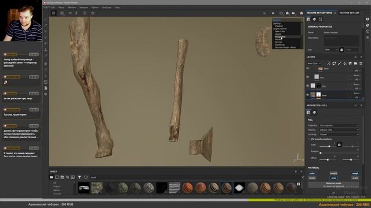Click the shelf filter funnel icon
The image size is (371, 208).
[79, 177]
